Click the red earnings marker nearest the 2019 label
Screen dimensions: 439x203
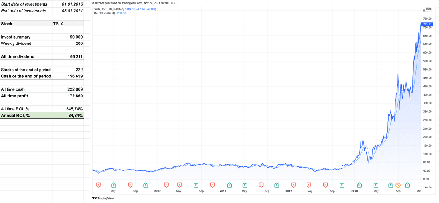[293, 185]
